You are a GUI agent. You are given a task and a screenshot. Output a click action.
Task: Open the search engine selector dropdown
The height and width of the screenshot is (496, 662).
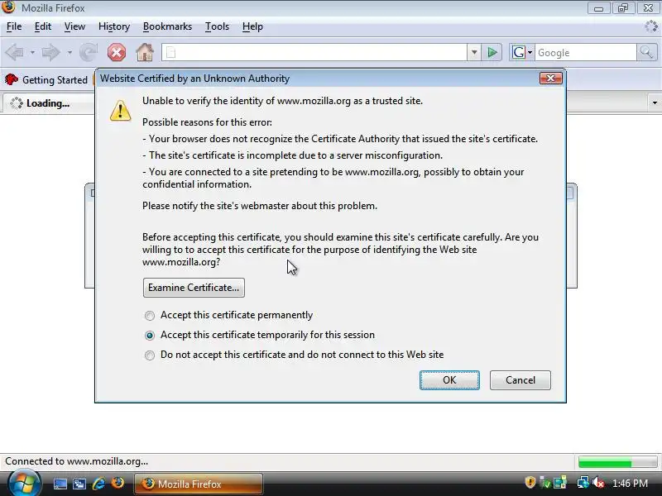coord(522,53)
